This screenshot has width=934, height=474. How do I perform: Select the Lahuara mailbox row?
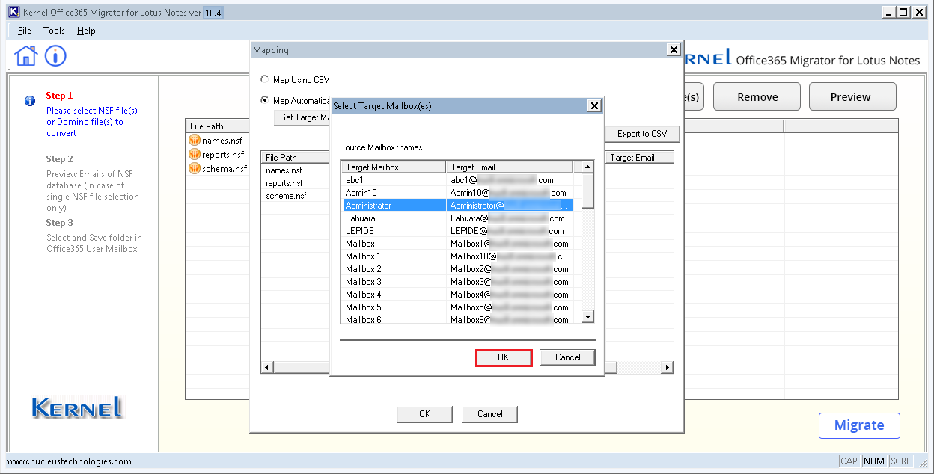[x=459, y=218]
